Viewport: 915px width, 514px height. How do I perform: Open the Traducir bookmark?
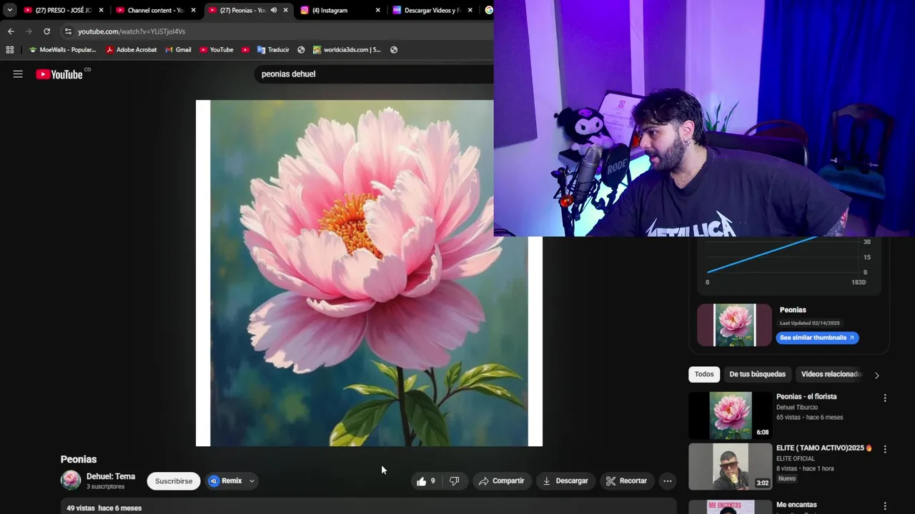(273, 50)
